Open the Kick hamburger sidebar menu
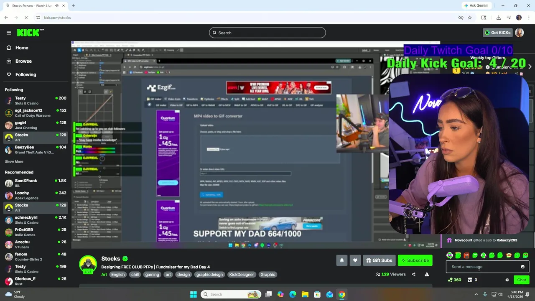This screenshot has width=535, height=301. pos(9,33)
